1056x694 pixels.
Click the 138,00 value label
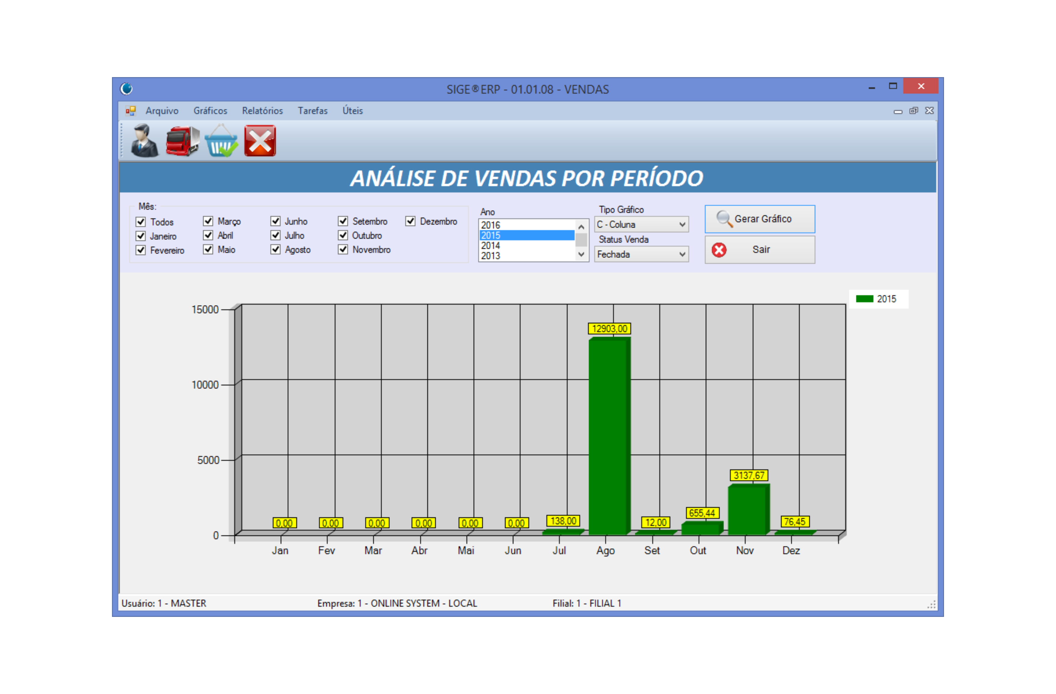click(564, 521)
